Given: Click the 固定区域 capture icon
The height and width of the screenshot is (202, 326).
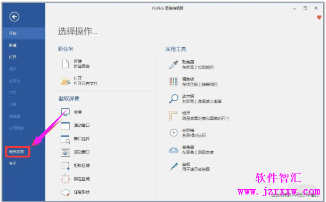Looking at the screenshot, I should [x=66, y=179].
